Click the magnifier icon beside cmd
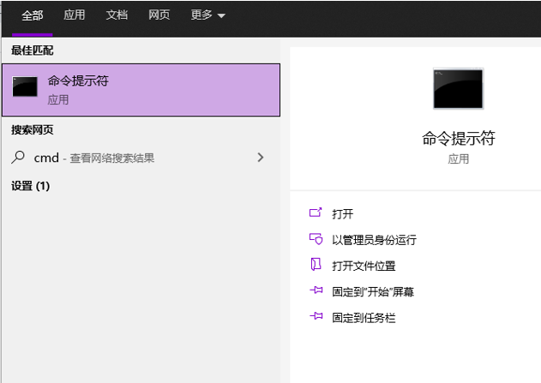 pos(18,157)
